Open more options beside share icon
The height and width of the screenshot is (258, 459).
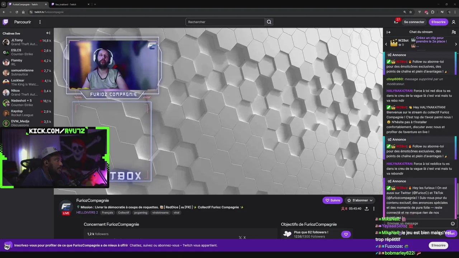(374, 209)
